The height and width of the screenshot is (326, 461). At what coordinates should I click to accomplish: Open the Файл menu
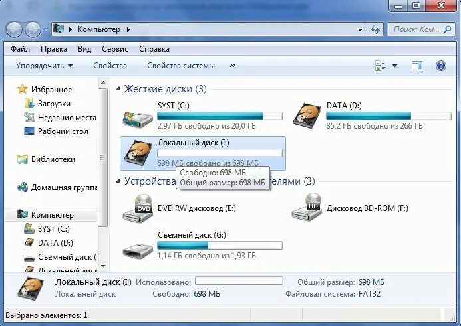[x=20, y=49]
